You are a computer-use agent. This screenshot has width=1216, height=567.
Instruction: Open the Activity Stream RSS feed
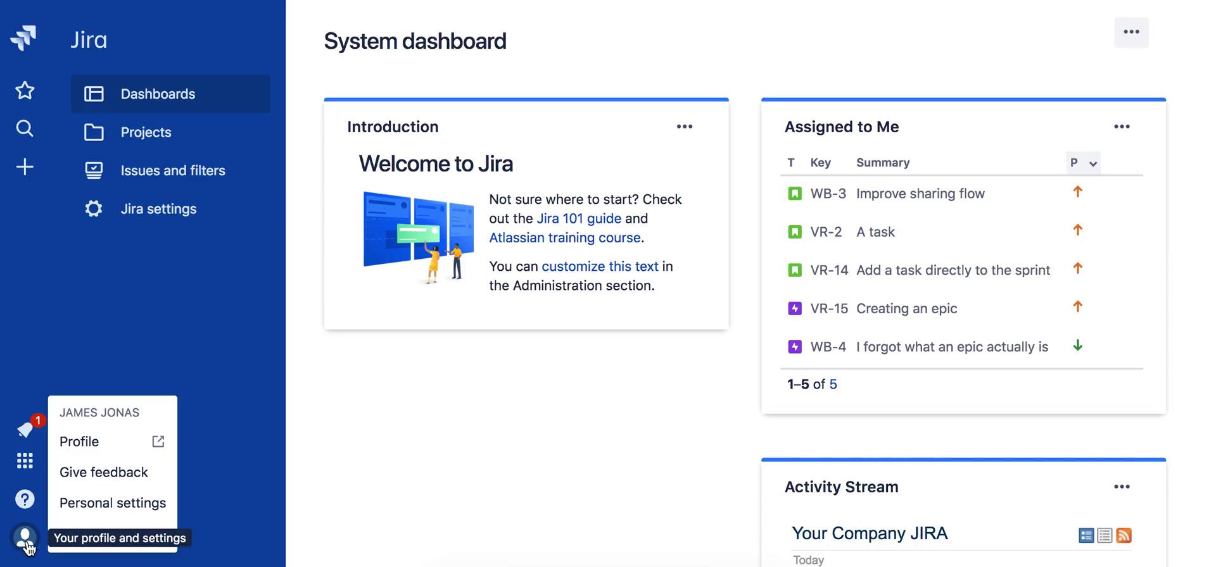coord(1124,535)
